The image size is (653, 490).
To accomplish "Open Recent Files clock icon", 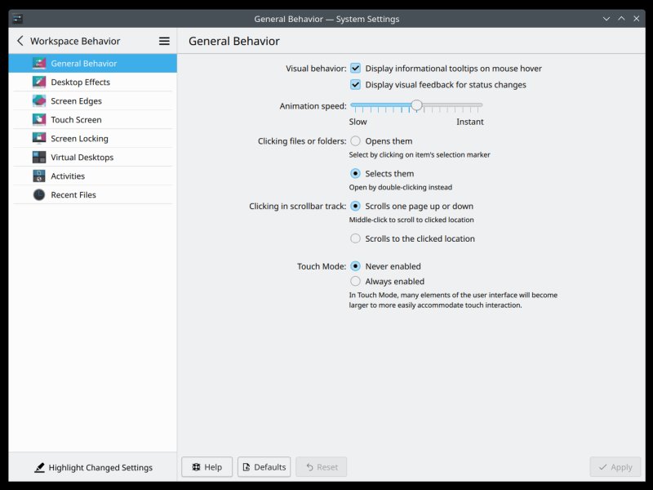I will (x=39, y=195).
